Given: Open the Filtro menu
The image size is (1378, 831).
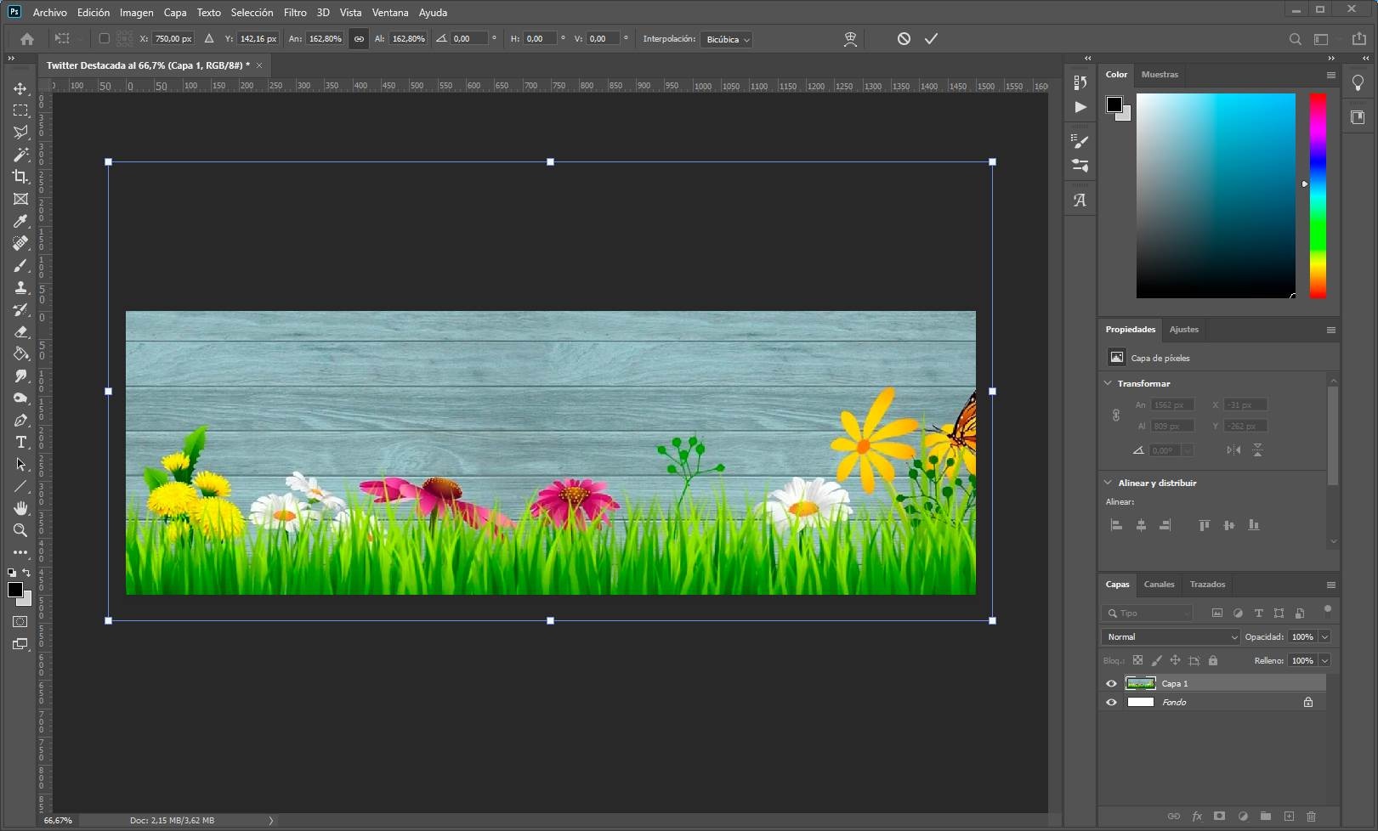Looking at the screenshot, I should click(x=294, y=13).
